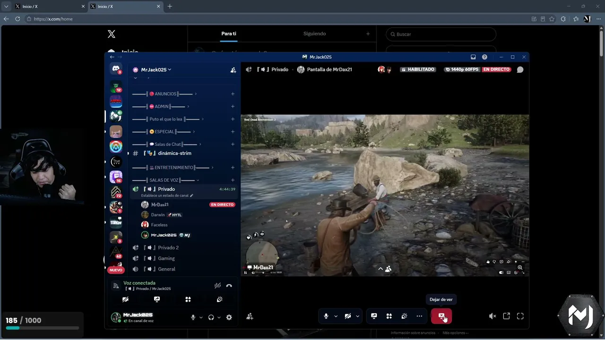Open microphone options arrow in call toolbar
This screenshot has width=605, height=340.
pyautogui.click(x=336, y=316)
